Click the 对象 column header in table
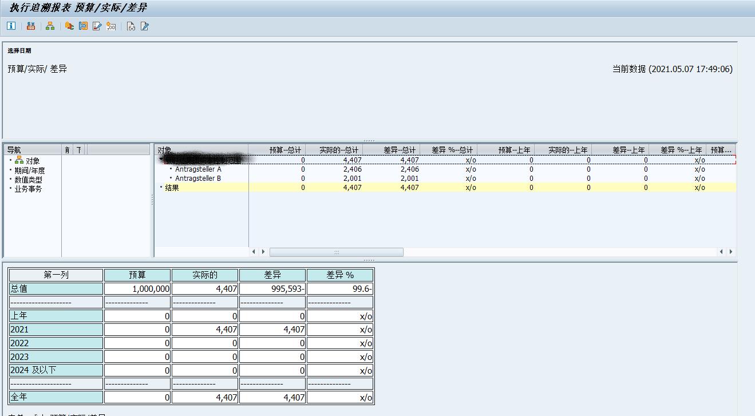This screenshot has height=416, width=755. 201,150
